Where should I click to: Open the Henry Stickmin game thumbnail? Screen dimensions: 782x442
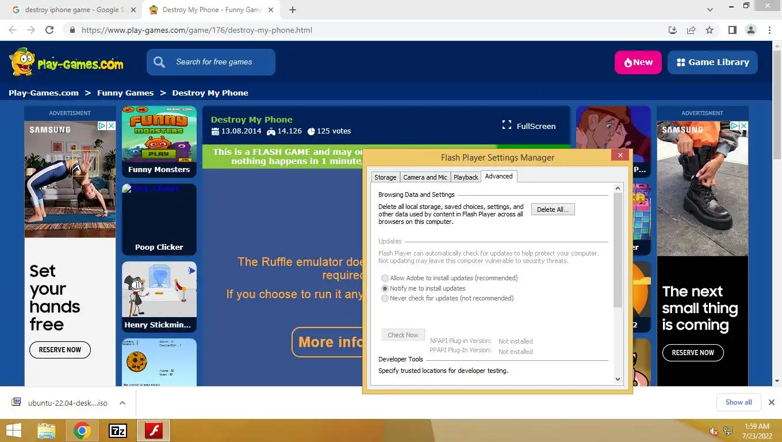[159, 297]
